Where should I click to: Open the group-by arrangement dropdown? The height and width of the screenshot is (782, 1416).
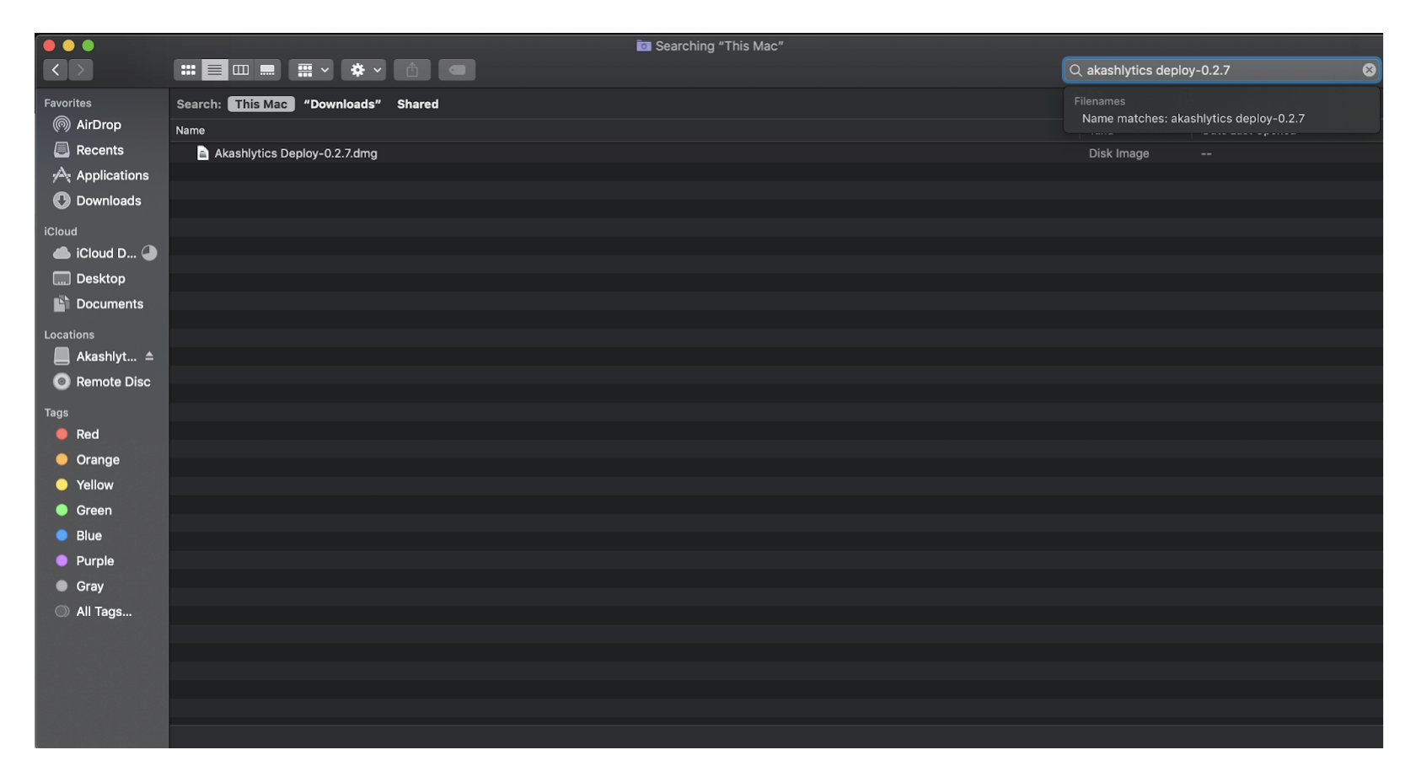coord(312,70)
